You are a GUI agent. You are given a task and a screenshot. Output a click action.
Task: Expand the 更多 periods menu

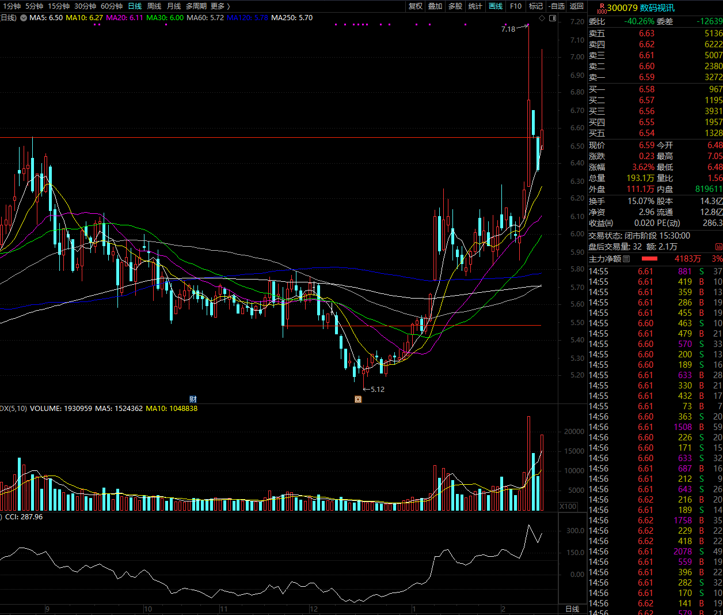pos(220,6)
